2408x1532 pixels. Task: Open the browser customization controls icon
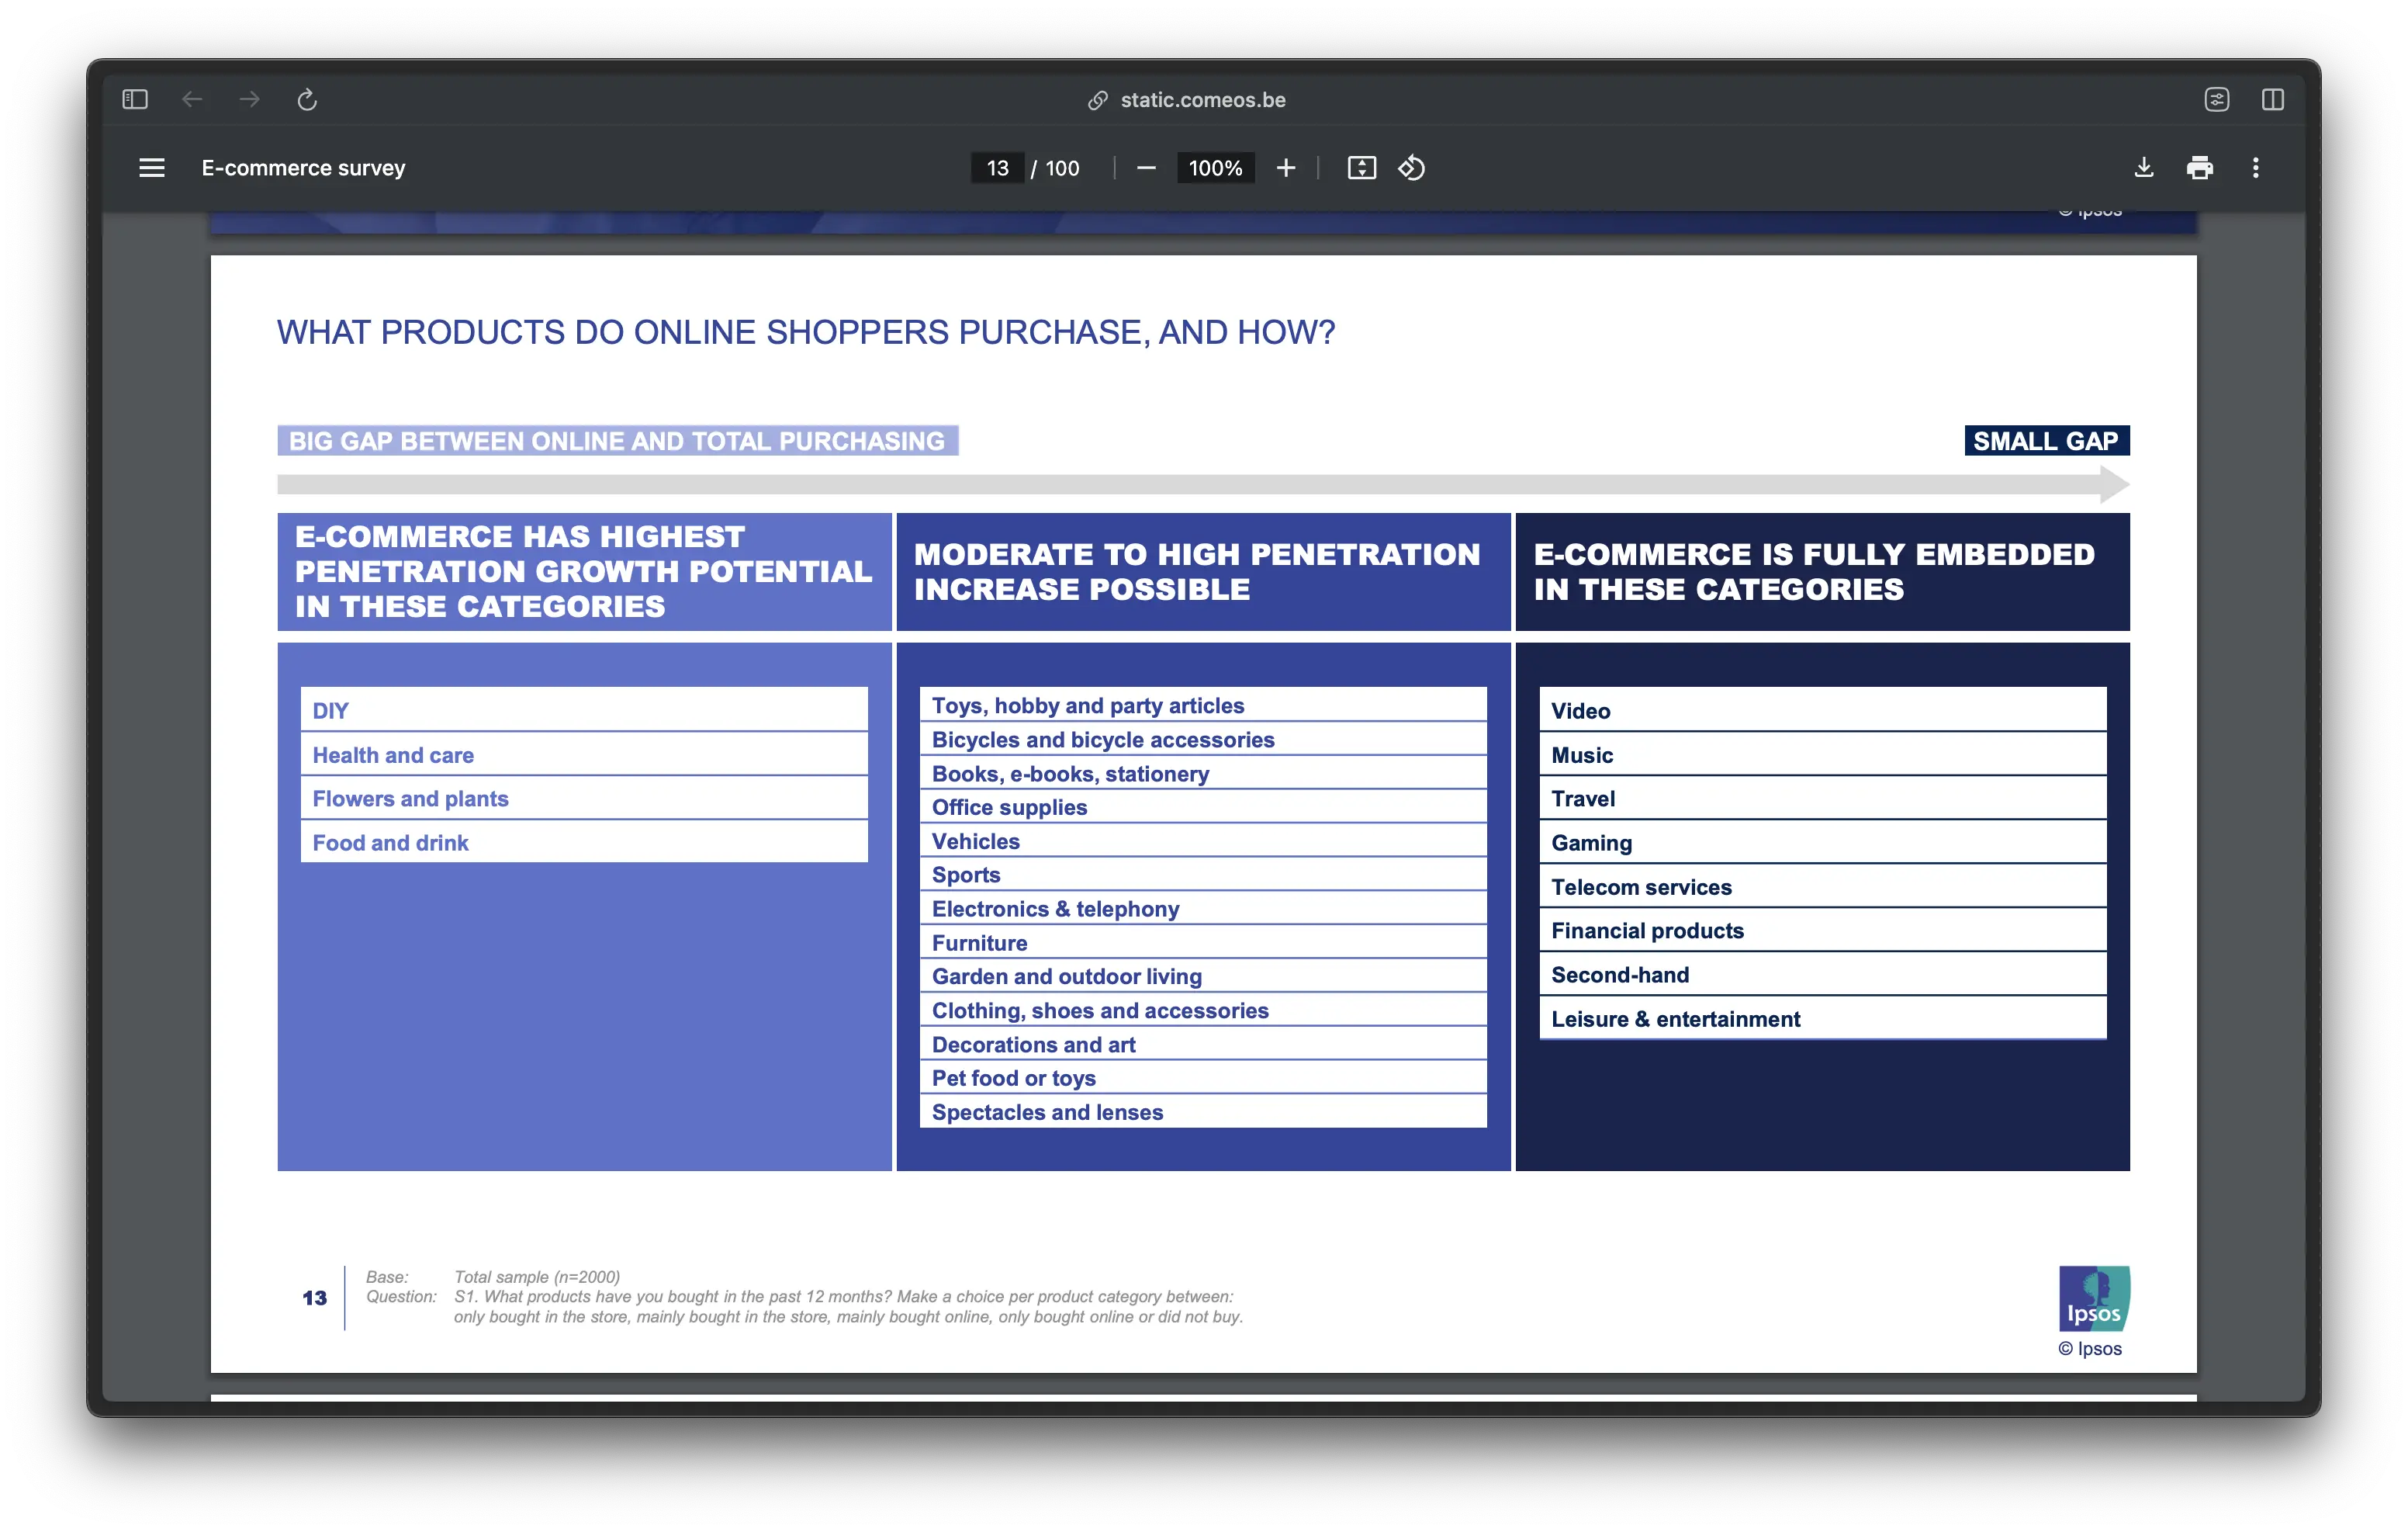(2216, 99)
